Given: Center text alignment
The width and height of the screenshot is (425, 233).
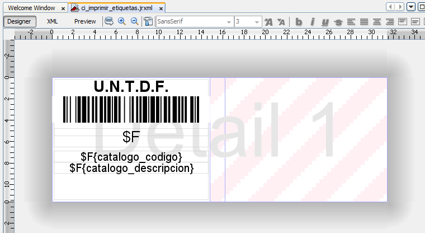Looking at the screenshot, I should [x=377, y=22].
